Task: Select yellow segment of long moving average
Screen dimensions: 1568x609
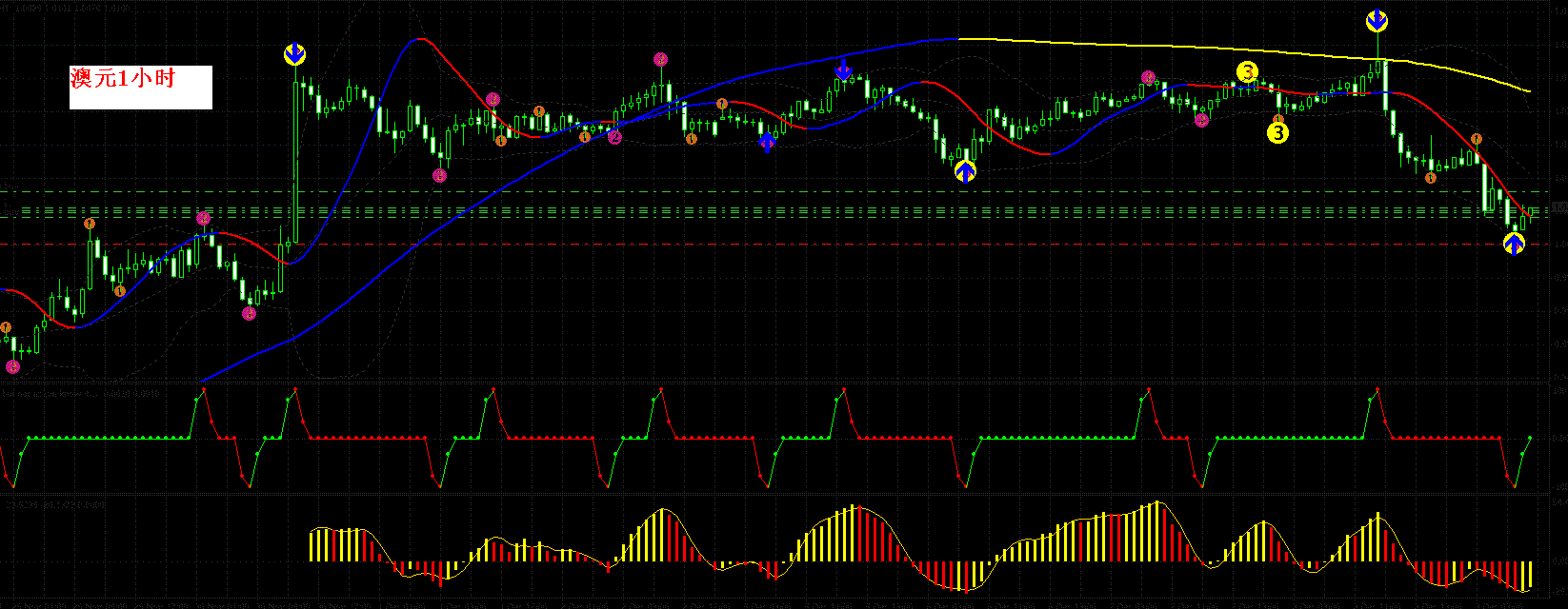Action: pos(1243,50)
